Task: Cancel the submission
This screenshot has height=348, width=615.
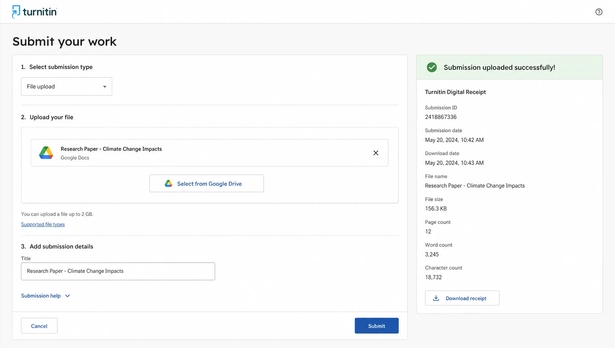Action: click(39, 326)
